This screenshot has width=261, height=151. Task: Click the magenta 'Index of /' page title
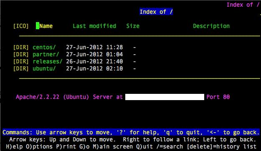243,5
